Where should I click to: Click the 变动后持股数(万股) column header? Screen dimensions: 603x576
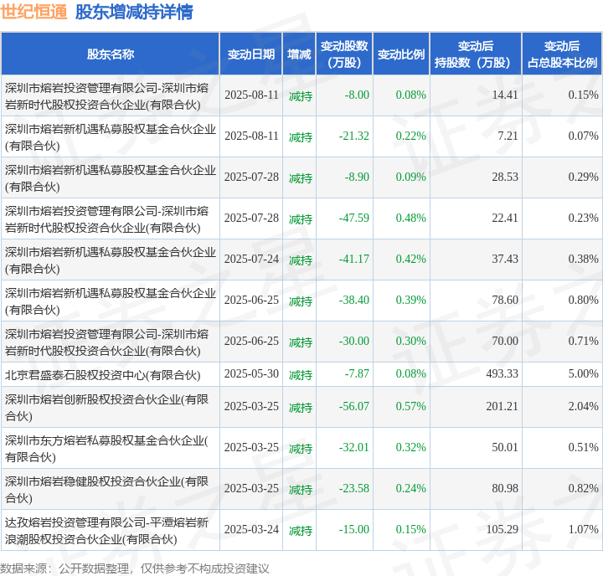point(475,54)
